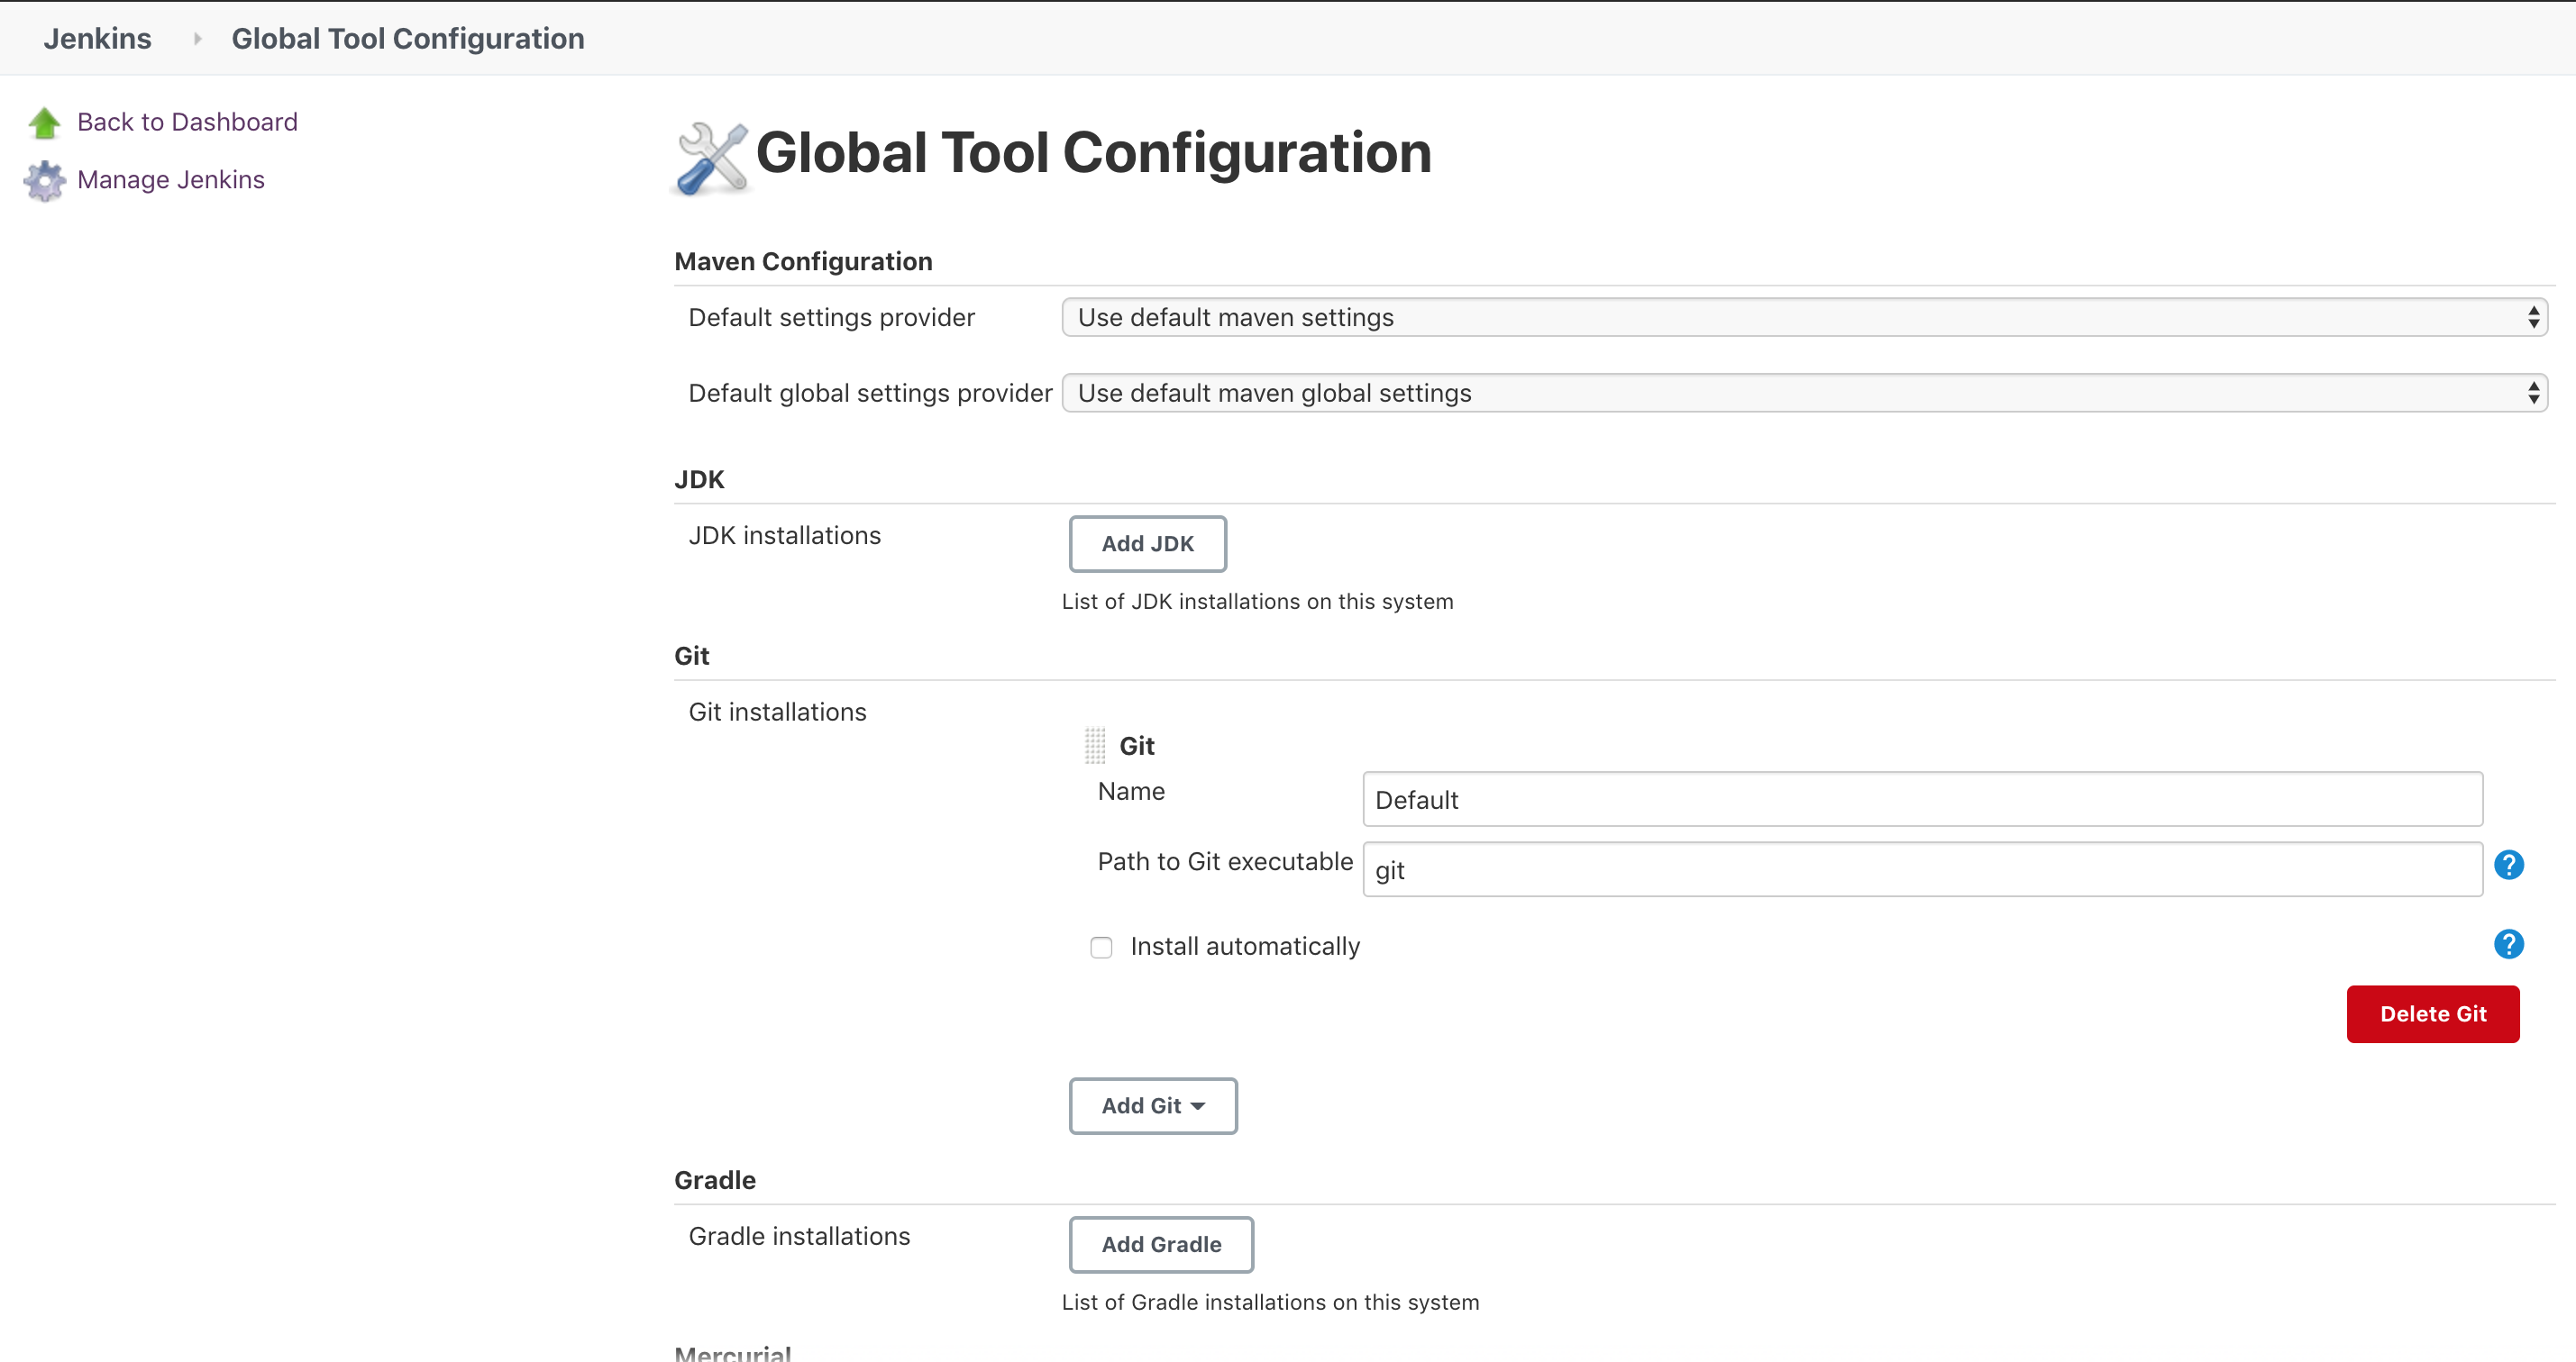
Task: Click the green Back to Dashboard arrow icon
Action: click(44, 123)
